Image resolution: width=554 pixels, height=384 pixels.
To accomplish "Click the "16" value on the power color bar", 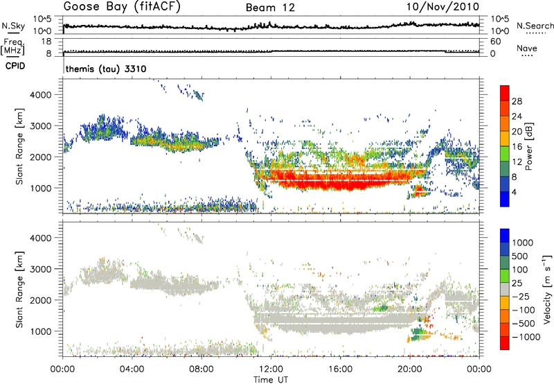I will click(x=517, y=147).
